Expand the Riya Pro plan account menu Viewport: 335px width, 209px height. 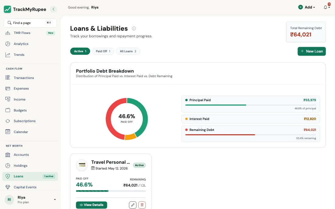click(30, 200)
